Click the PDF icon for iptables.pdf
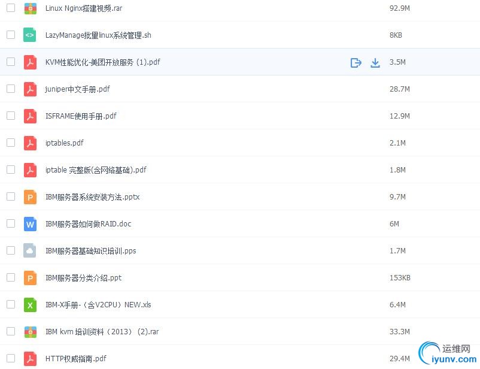Screen dimensions: 480x369 (30, 143)
